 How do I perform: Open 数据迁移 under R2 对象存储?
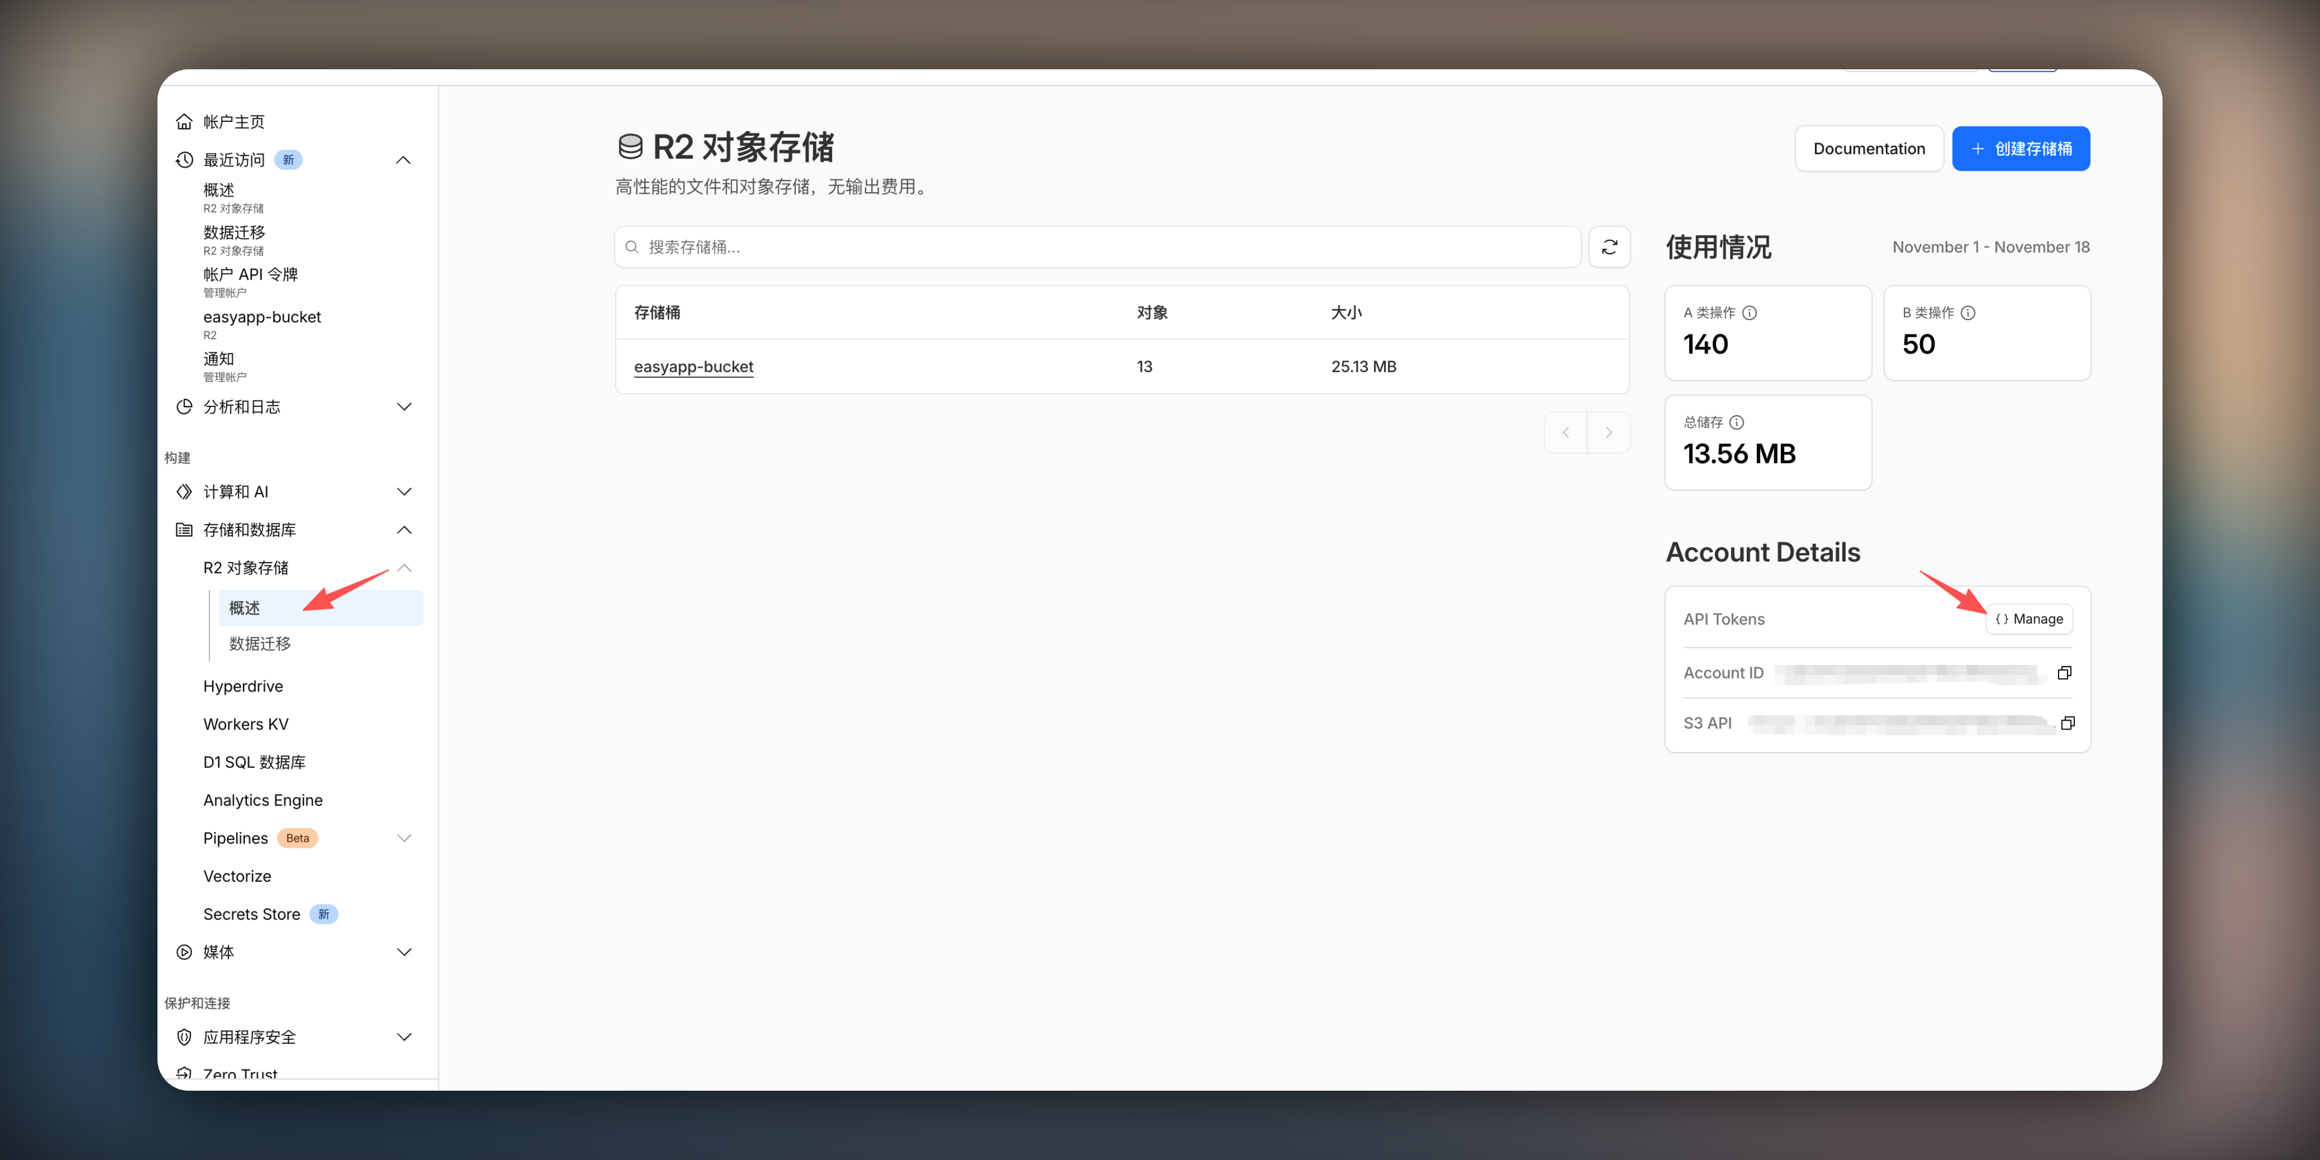pyautogui.click(x=259, y=644)
